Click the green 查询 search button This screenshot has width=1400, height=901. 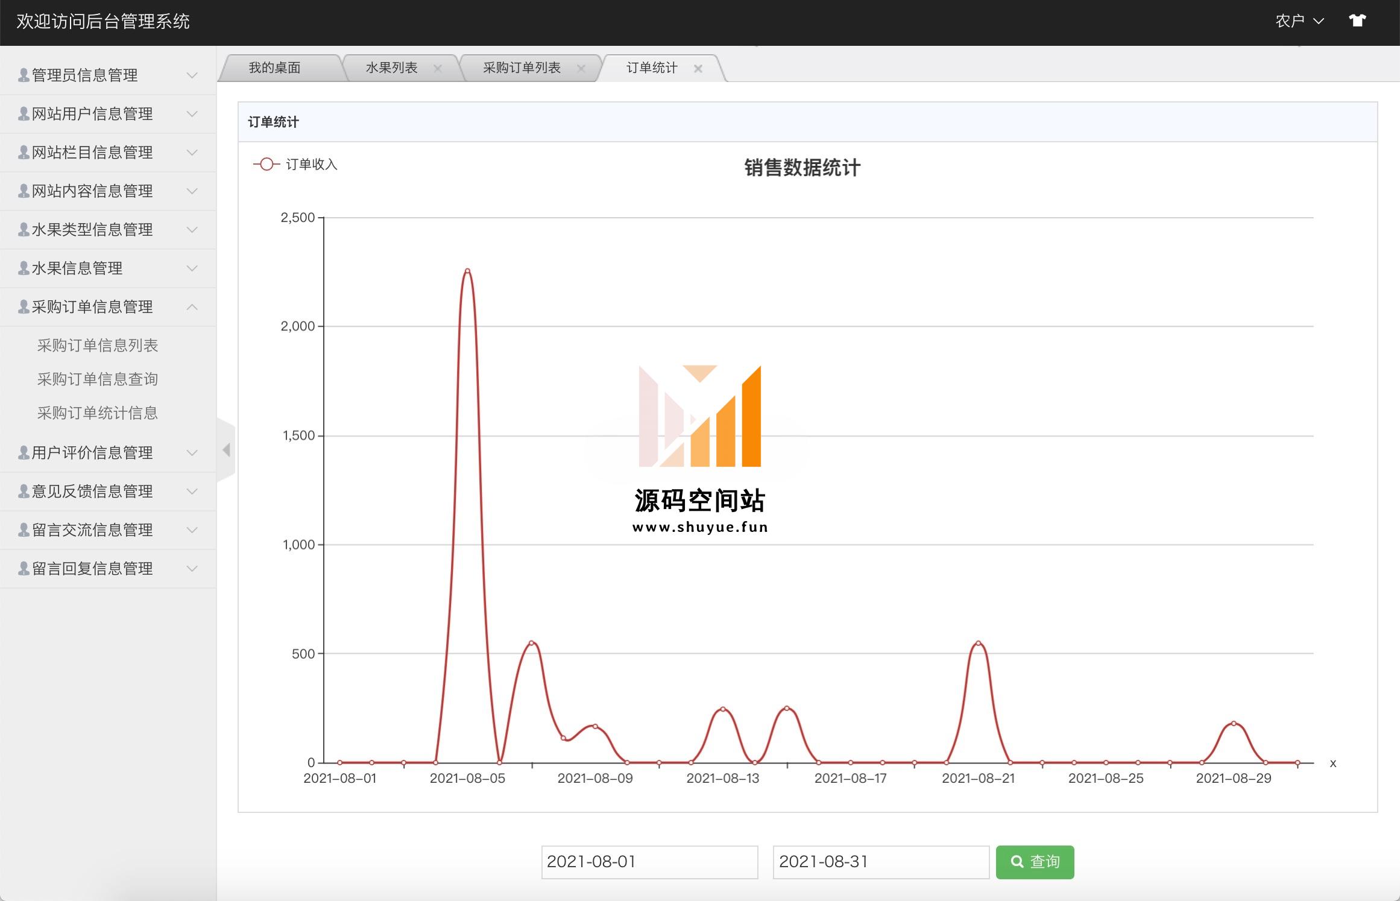tap(1035, 862)
